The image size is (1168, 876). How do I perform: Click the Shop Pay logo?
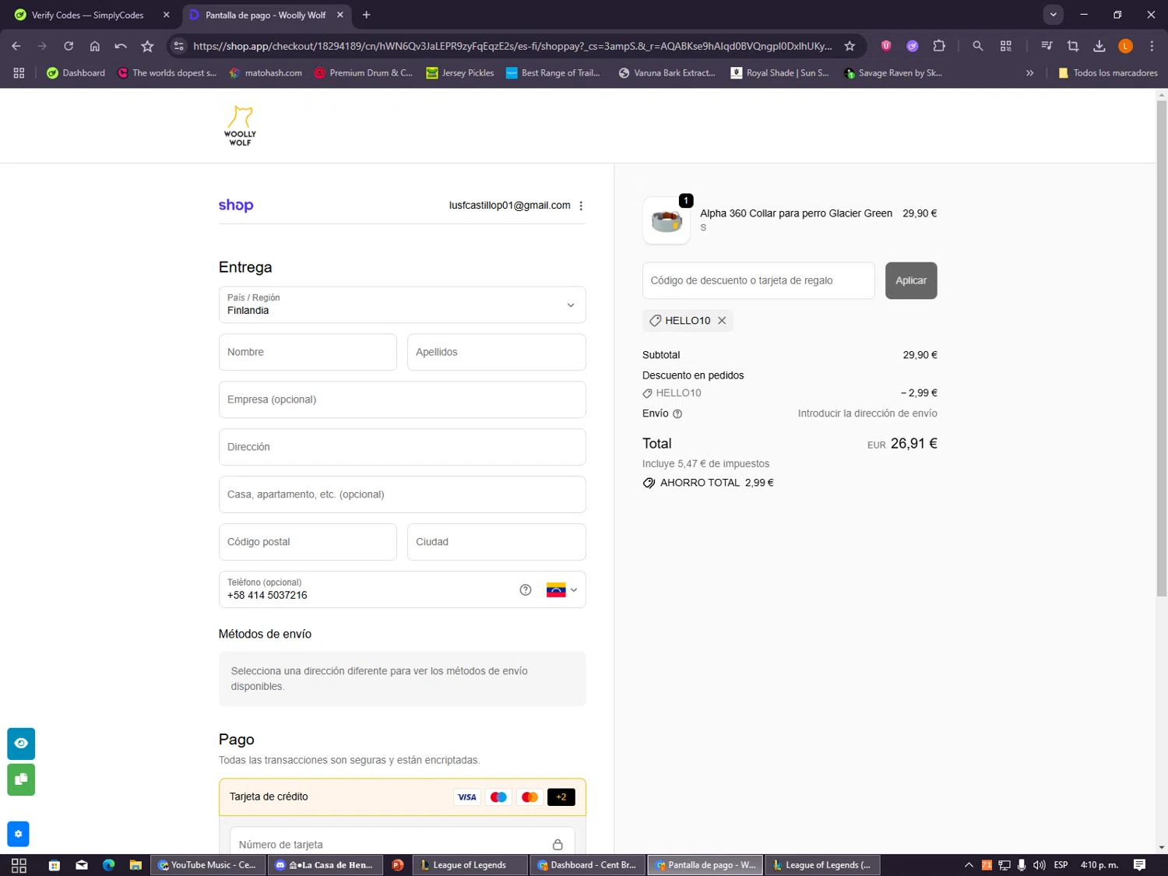[236, 205]
